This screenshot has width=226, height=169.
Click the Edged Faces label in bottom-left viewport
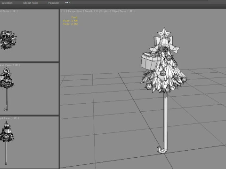click(x=5, y=118)
